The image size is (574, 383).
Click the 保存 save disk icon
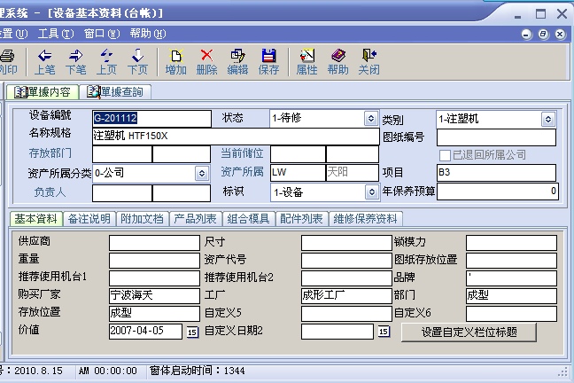[268, 56]
